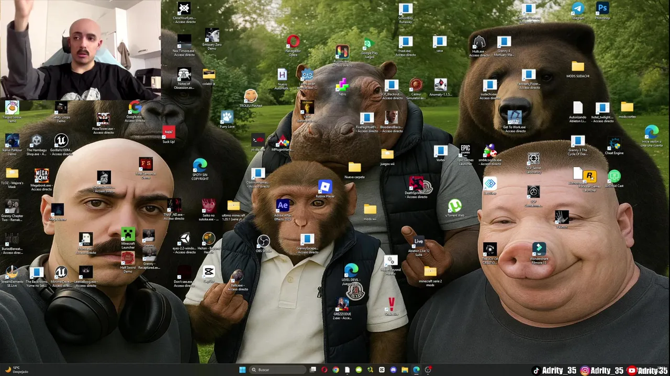Viewport: 670px width, 376px height.
Task: Open the juegos wii folder
Action: pos(387,157)
